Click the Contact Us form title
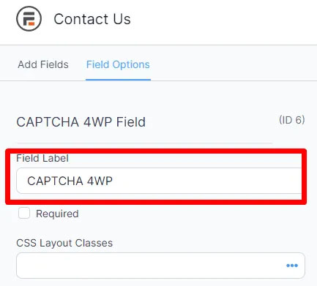Image resolution: width=317 pixels, height=286 pixels. [x=92, y=19]
